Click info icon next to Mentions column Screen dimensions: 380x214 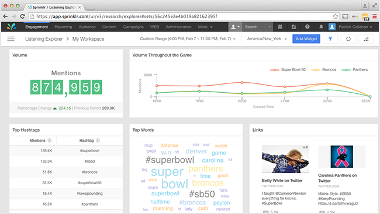pos(50,141)
